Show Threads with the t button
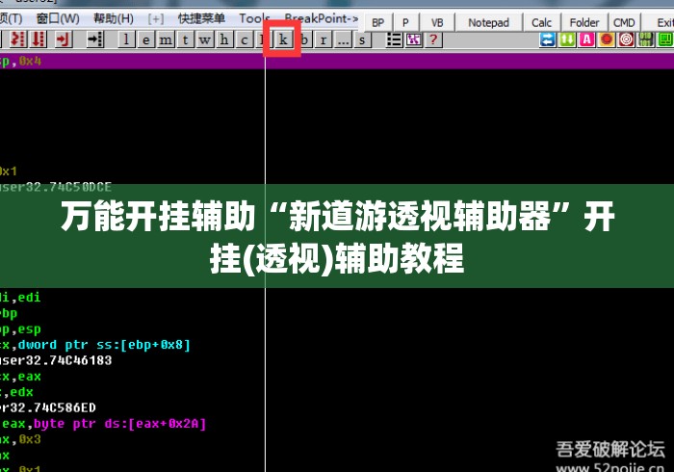The height and width of the screenshot is (472, 674). click(185, 40)
